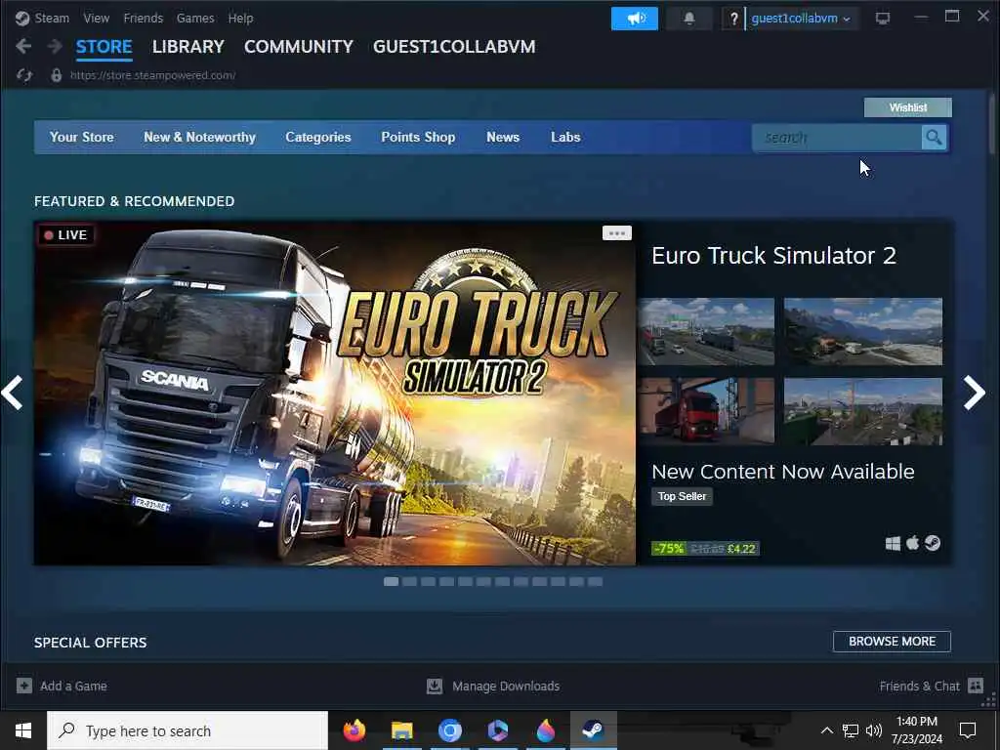Viewport: 1000px width, 750px height.
Task: Show next featured game with right chevron
Action: tap(975, 393)
